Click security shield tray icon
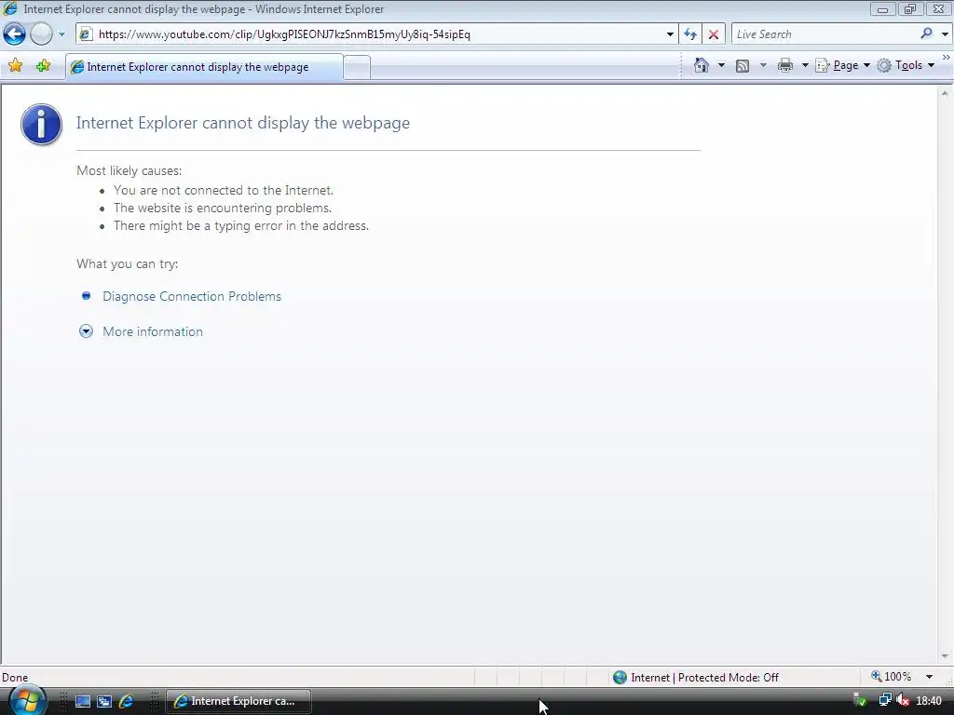 pos(860,700)
